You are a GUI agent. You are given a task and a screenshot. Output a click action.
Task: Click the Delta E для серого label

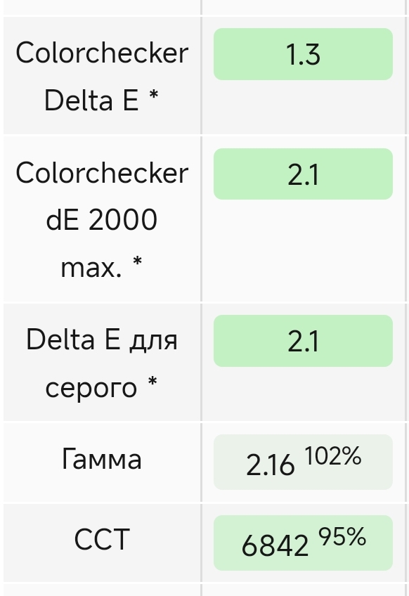click(102, 363)
